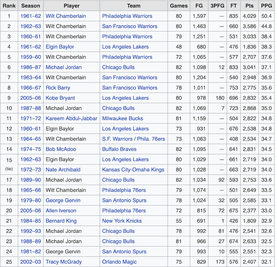This screenshot has height=267, width=277.
Task: Open the 1961–62 season link for Wilt Chamberlain
Action: [x=30, y=16]
